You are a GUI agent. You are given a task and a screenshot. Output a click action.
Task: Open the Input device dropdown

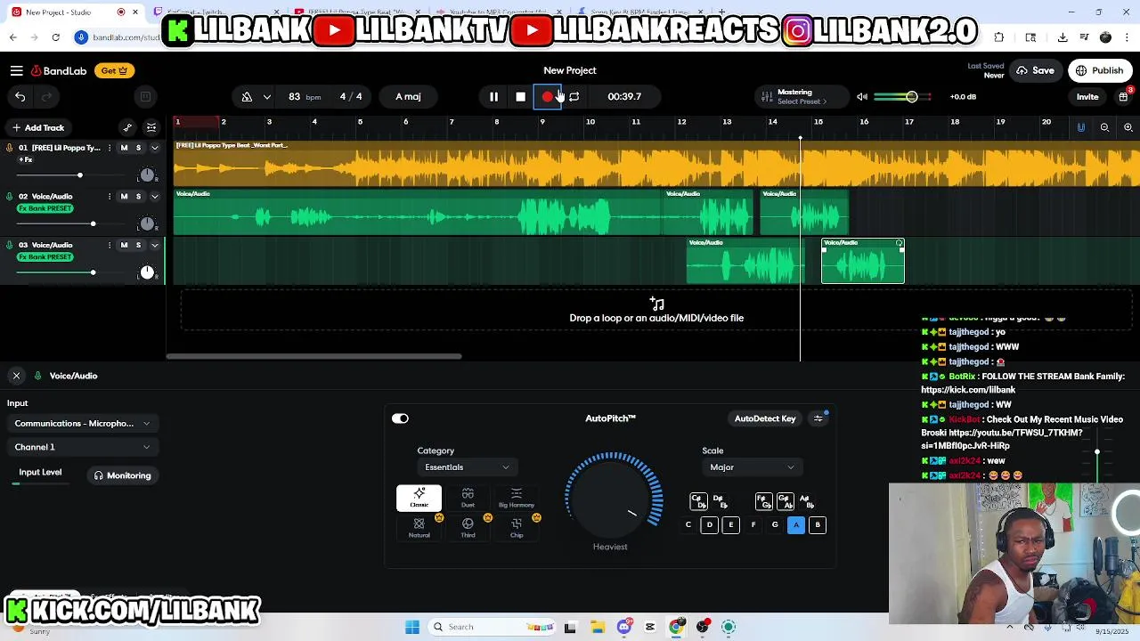pos(82,424)
